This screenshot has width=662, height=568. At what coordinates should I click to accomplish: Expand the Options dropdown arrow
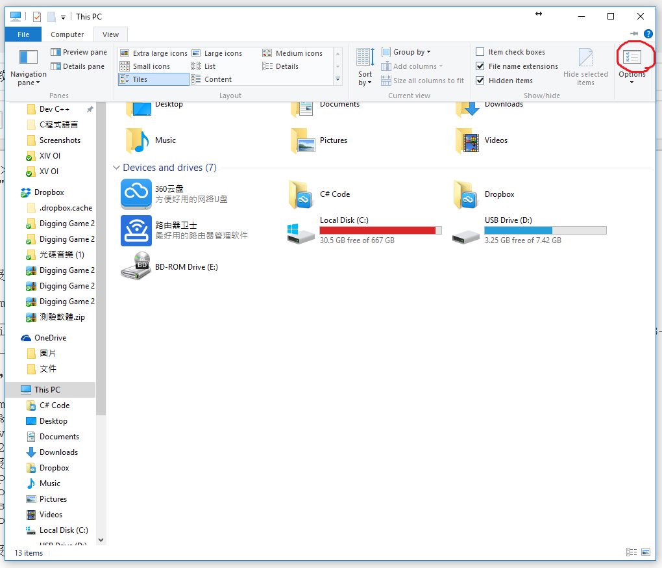point(632,83)
